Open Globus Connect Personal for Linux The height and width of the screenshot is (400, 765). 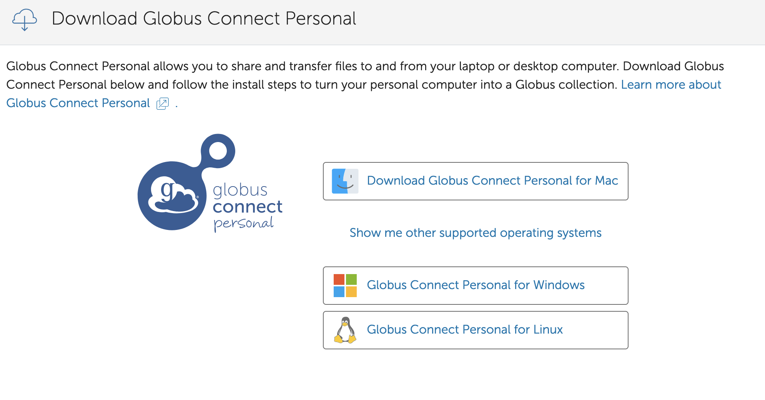click(x=476, y=330)
